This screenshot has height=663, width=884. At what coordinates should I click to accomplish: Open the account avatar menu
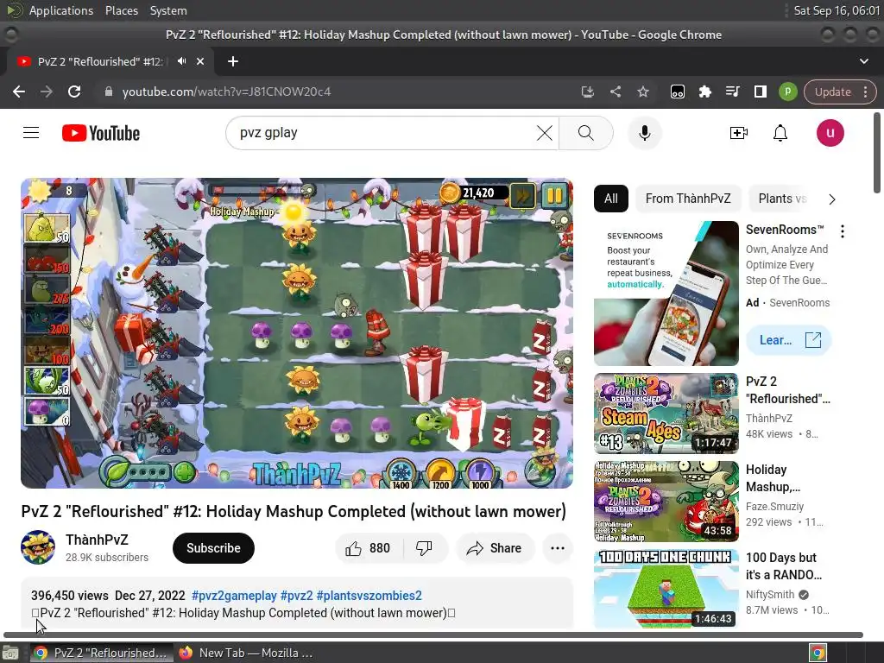click(830, 133)
